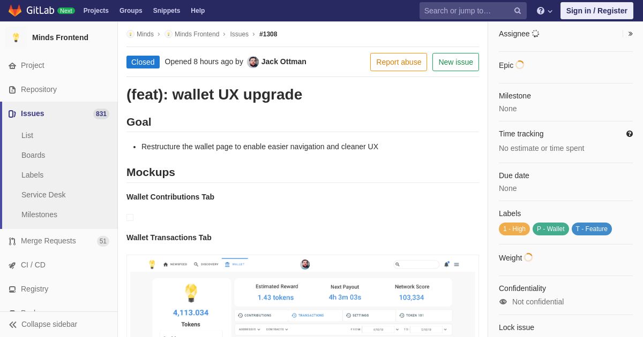This screenshot has height=337, width=643.
Task: Open the Issues breadcrumb link
Action: pos(239,34)
